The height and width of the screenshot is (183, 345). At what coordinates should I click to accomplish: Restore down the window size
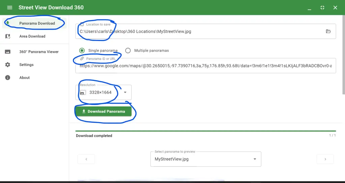point(322,7)
